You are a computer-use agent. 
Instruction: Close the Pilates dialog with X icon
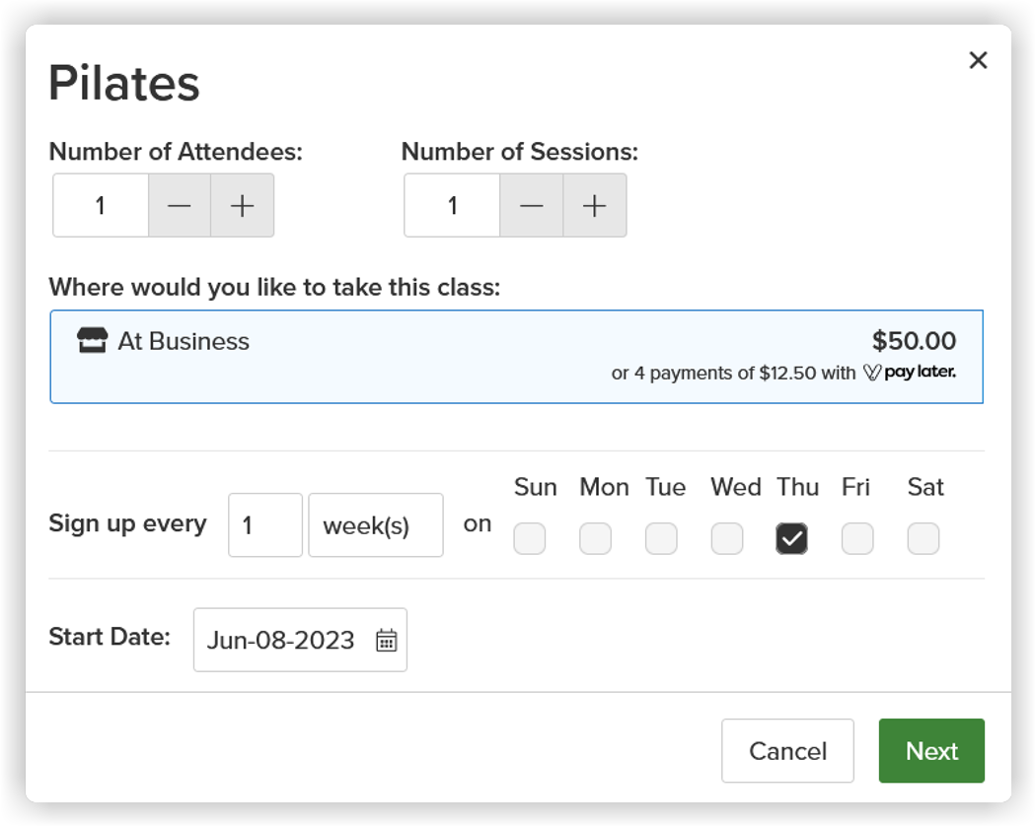pyautogui.click(x=978, y=60)
